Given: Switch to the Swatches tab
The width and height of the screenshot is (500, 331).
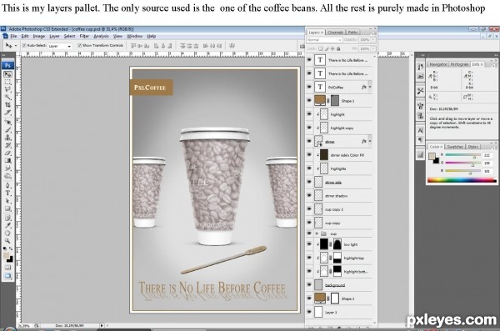Looking at the screenshot, I should 455,147.
